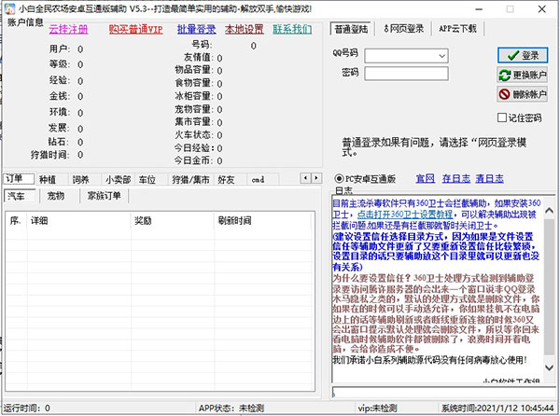Click the 云挂注册 link

point(68,30)
